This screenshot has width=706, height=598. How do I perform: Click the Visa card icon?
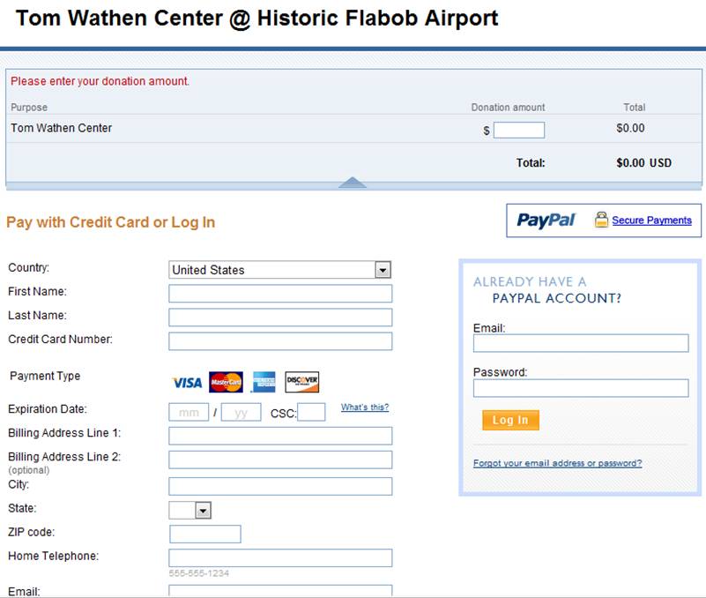point(188,383)
